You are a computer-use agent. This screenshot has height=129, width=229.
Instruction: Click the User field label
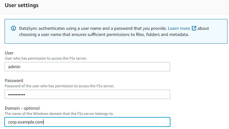[9, 53]
